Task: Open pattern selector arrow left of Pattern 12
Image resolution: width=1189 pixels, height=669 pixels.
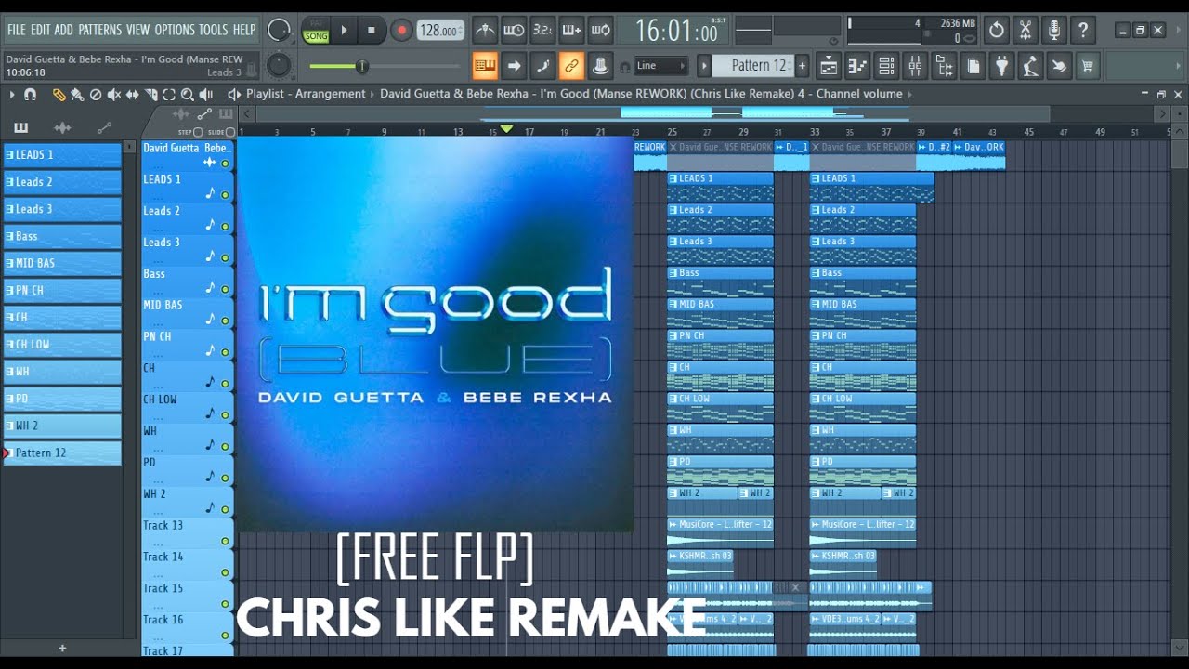Action: pyautogui.click(x=704, y=65)
